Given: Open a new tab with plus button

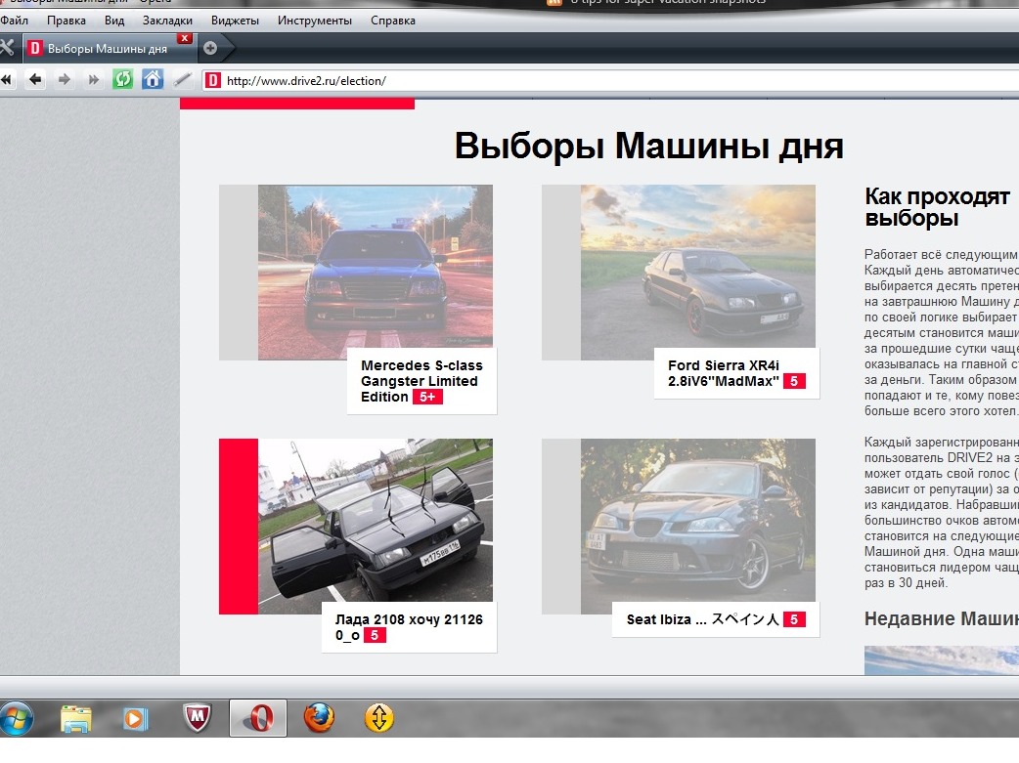Looking at the screenshot, I should [209, 47].
